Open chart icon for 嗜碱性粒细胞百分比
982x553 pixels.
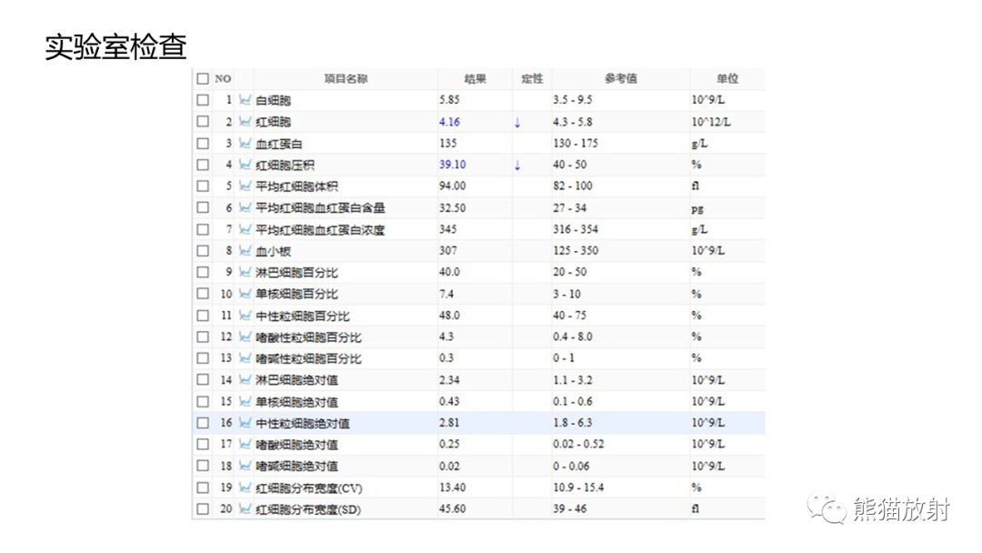(245, 358)
